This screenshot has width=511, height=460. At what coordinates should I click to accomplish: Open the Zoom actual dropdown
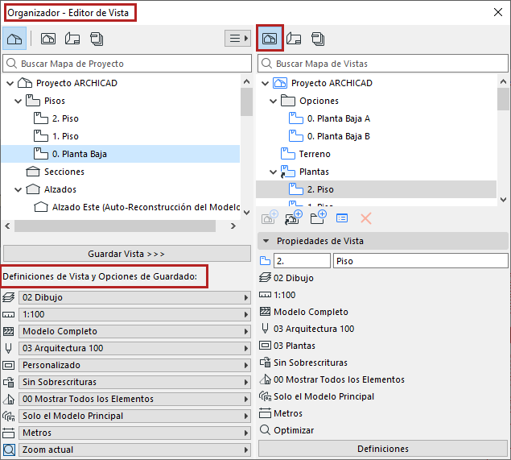coord(134,450)
